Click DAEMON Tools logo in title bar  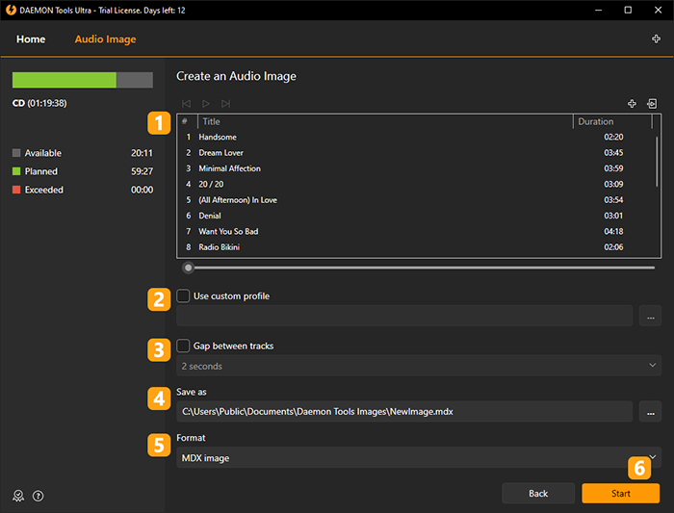click(x=11, y=10)
